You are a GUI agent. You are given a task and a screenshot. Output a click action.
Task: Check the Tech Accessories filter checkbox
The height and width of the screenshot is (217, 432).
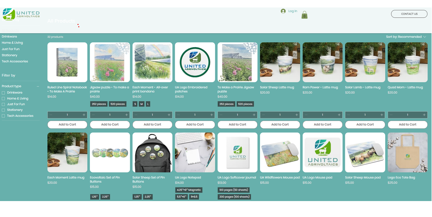coord(3,116)
